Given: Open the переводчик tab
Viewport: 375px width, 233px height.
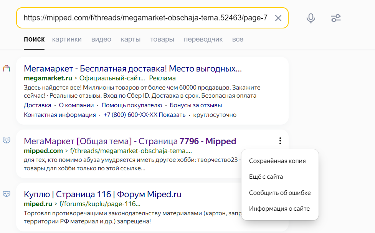Looking at the screenshot, I should coord(203,39).
